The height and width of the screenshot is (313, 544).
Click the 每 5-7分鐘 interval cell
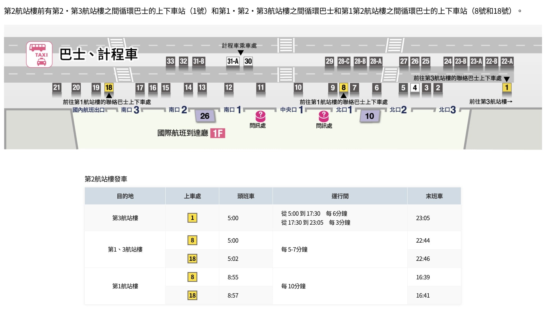click(x=340, y=249)
